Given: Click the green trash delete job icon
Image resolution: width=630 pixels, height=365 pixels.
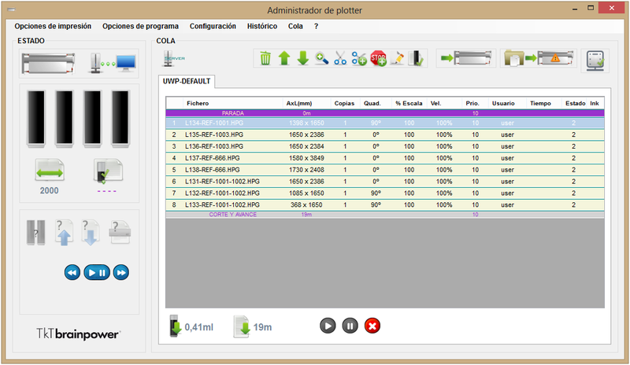Looking at the screenshot, I should (x=265, y=58).
